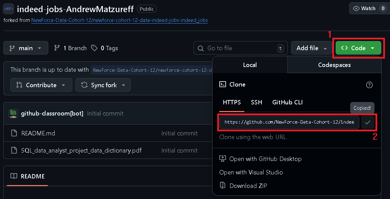Click the magnifier icon in Go to file
The width and height of the screenshot is (390, 199).
point(201,48)
